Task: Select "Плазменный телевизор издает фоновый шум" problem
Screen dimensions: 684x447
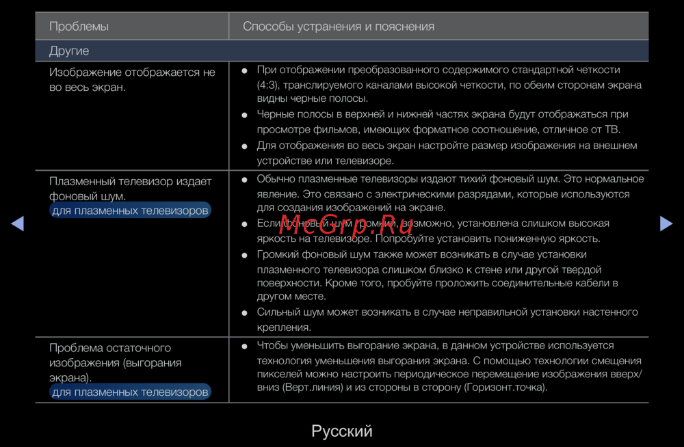Action: [x=130, y=189]
